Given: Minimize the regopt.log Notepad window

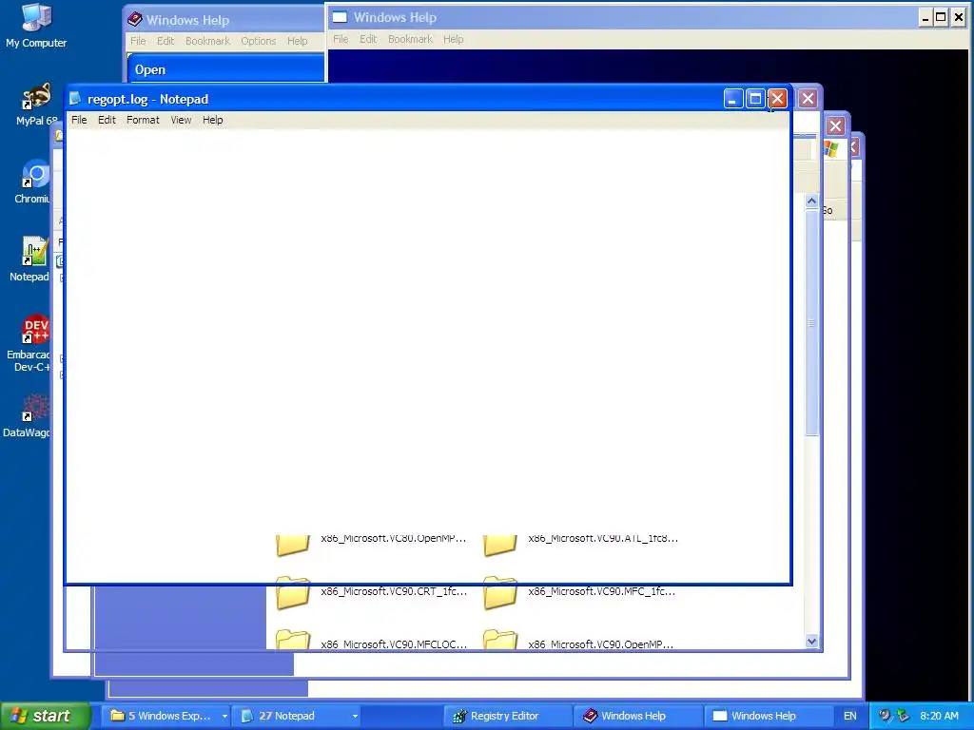Looking at the screenshot, I should tap(733, 99).
